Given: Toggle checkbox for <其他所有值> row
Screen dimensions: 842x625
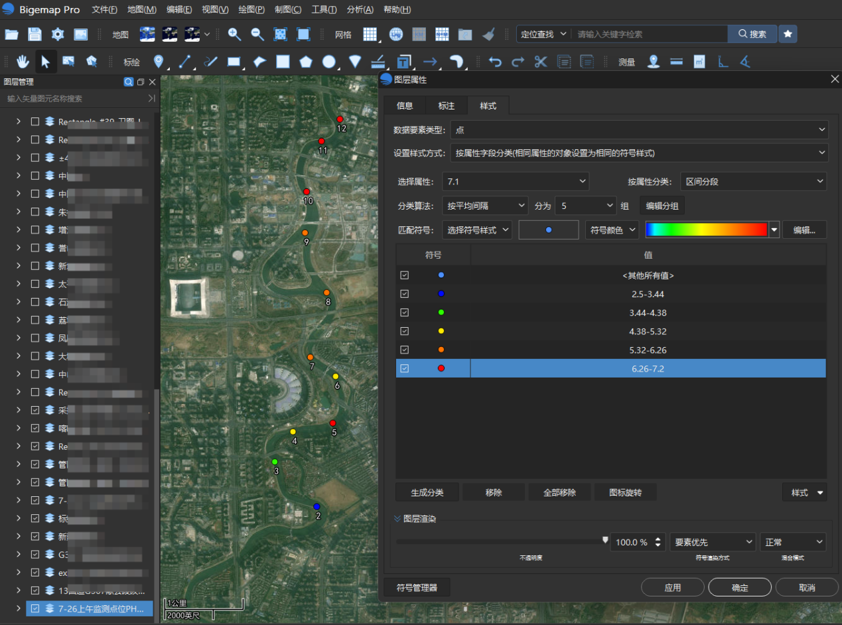Looking at the screenshot, I should 405,275.
